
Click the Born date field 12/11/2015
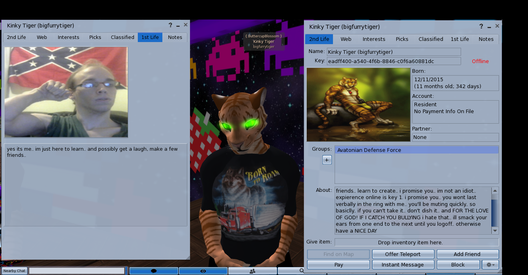[x=455, y=83]
